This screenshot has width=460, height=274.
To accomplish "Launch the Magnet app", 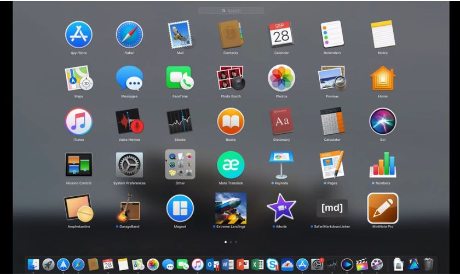I will coord(180,208).
